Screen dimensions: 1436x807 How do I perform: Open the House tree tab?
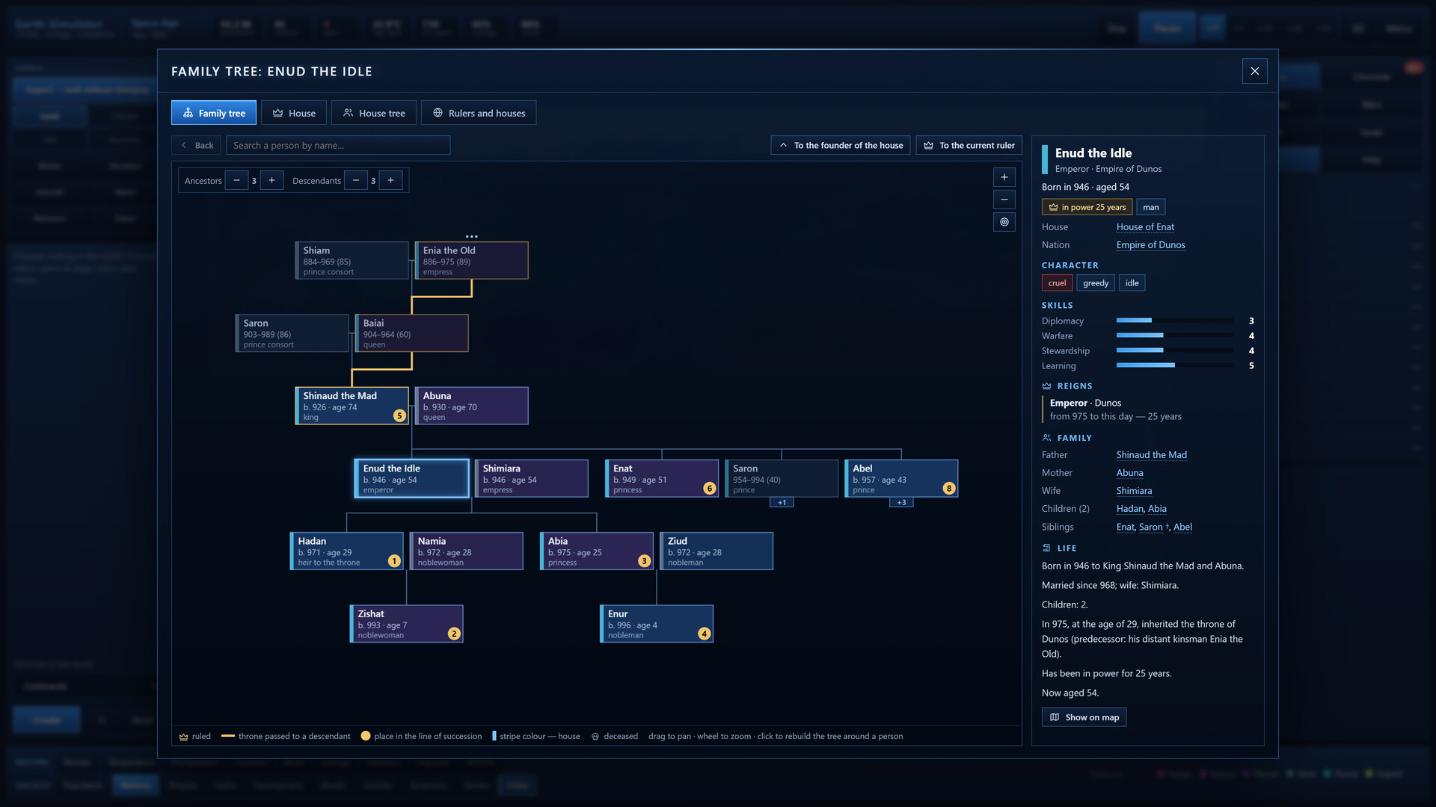coord(374,113)
